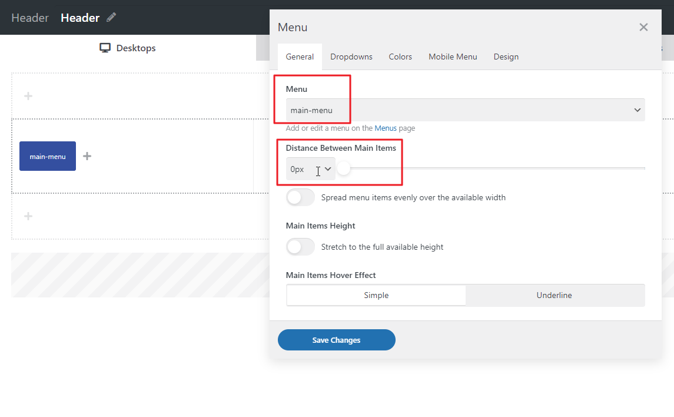This screenshot has height=417, width=674.
Task: Switch to the Dropdowns tab
Action: [x=351, y=57]
